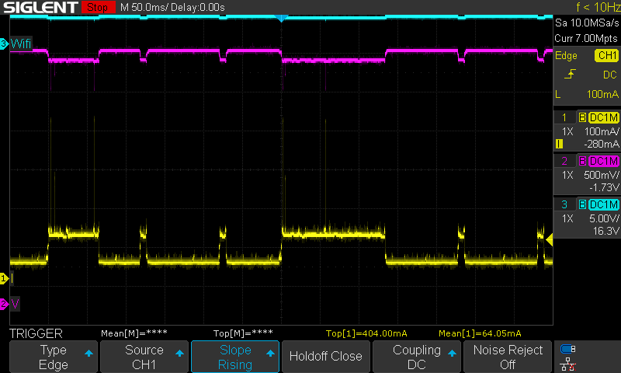Click the TRIGGER menu title
This screenshot has width=621, height=373.
coord(36,333)
